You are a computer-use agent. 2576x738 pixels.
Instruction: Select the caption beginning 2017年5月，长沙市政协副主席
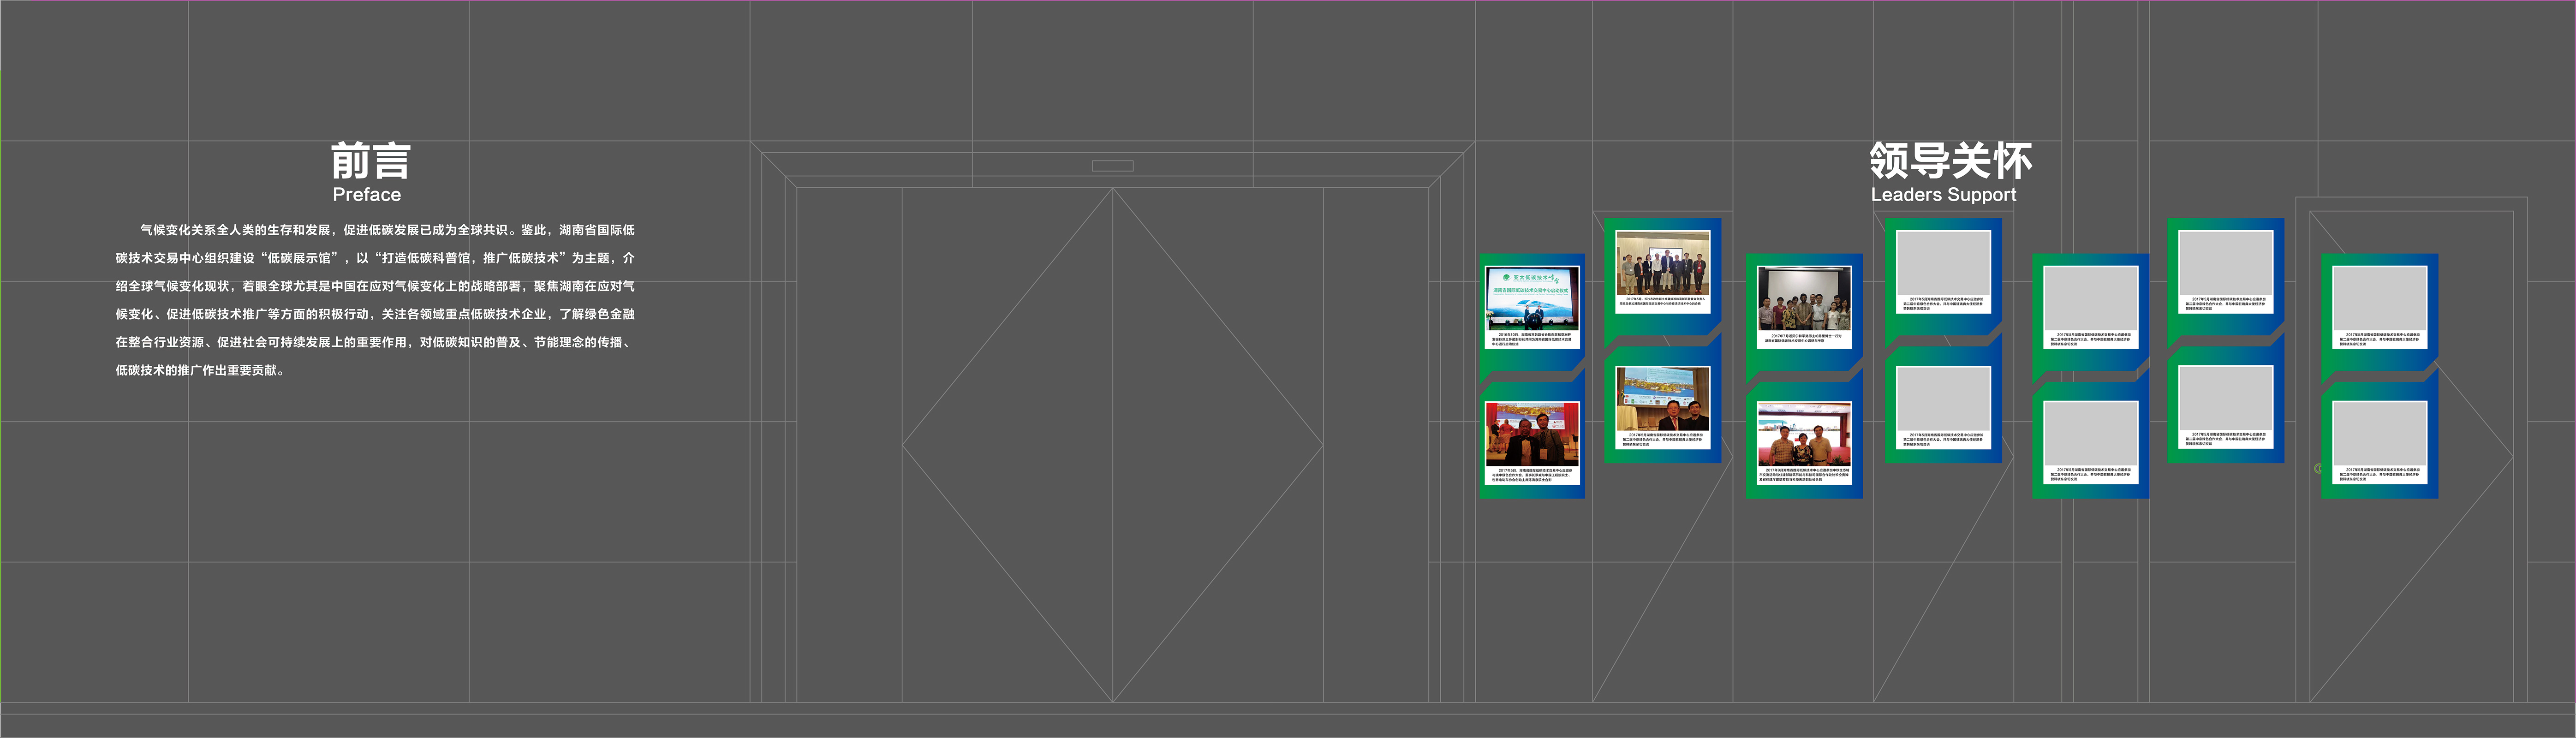(x=1662, y=301)
